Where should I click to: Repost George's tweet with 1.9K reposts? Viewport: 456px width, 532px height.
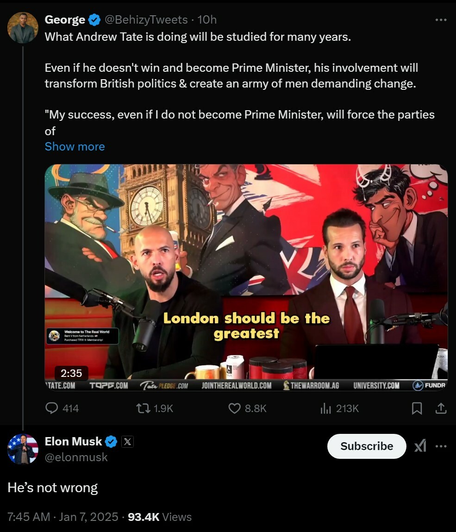point(143,408)
